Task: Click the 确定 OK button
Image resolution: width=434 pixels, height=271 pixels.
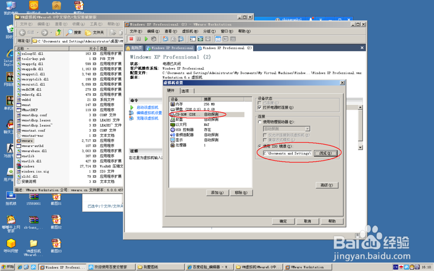Action: point(283,221)
